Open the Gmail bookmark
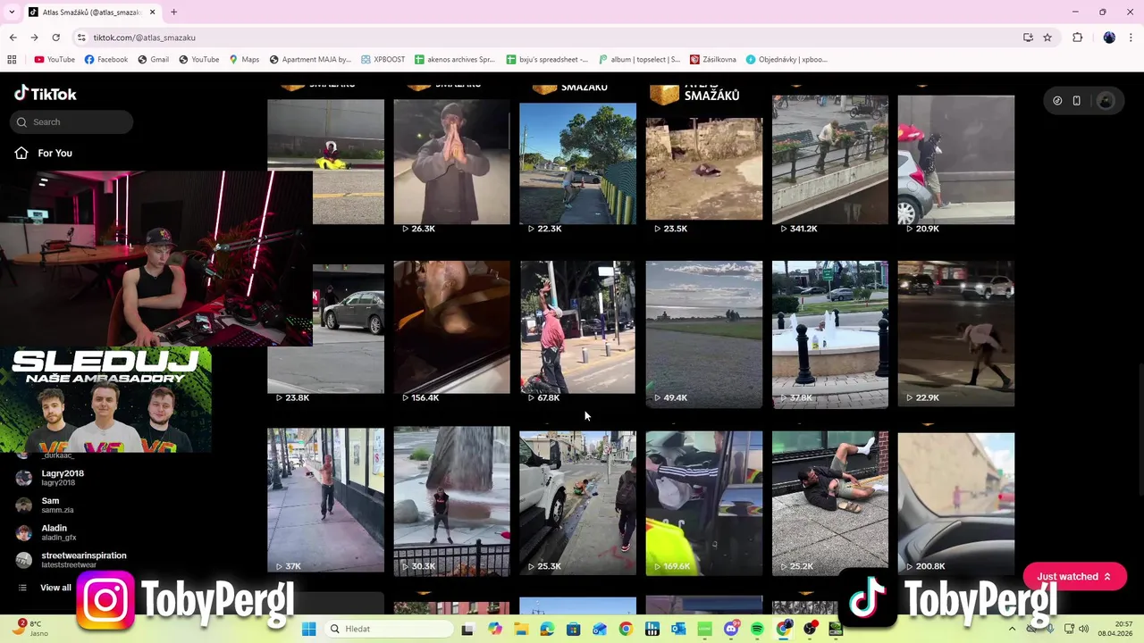Image resolution: width=1144 pixels, height=643 pixels. pos(153,60)
